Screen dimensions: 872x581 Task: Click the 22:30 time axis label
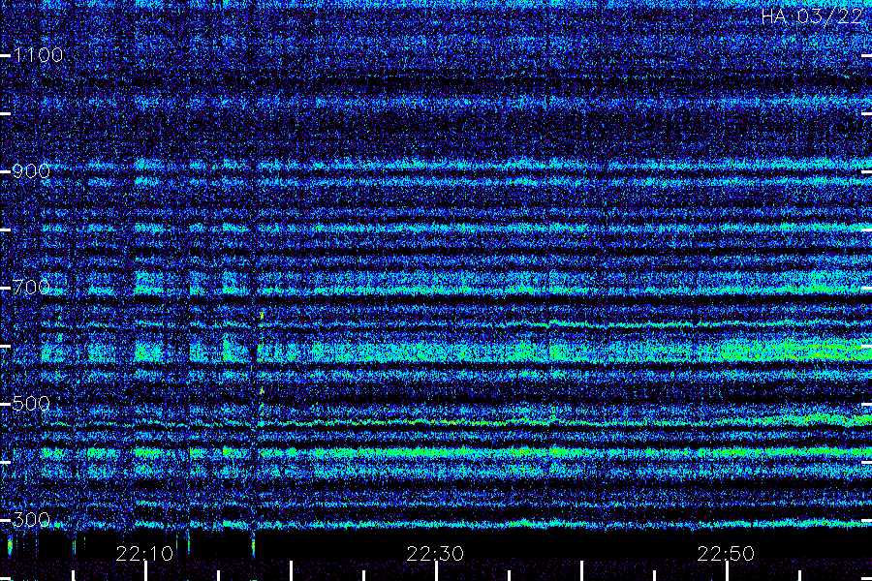(x=435, y=554)
